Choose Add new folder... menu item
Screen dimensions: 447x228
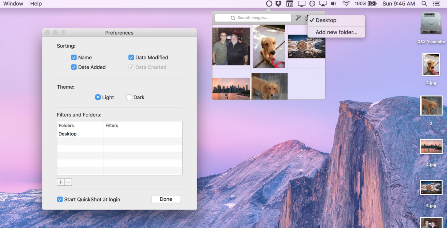[336, 32]
